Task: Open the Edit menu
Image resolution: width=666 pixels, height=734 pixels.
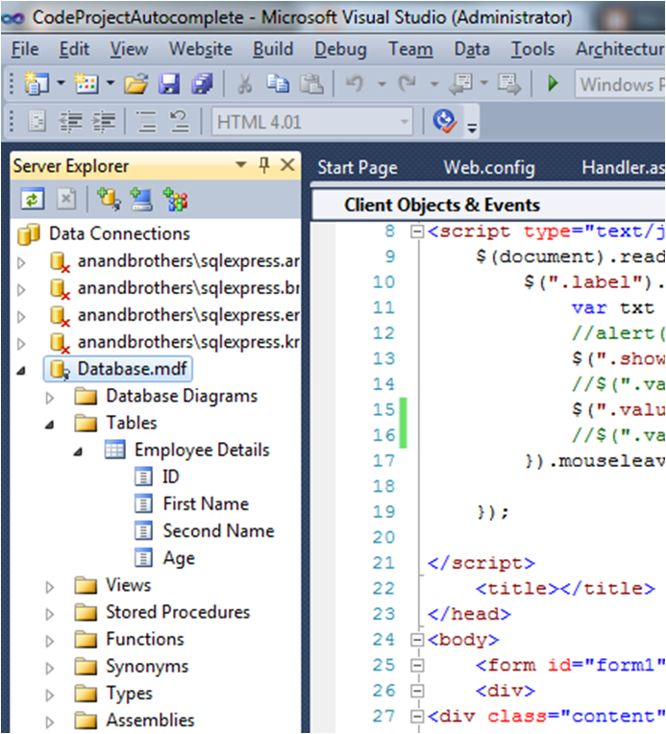Action: (x=74, y=49)
